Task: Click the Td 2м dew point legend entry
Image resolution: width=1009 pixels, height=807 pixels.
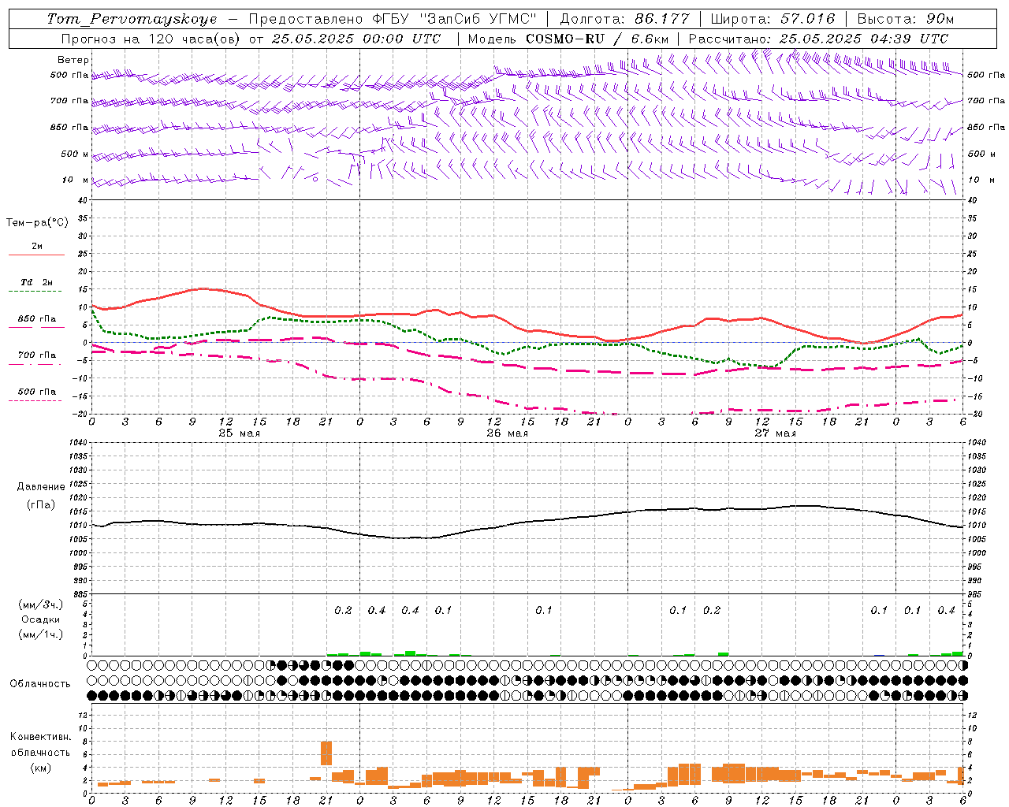Action: pos(37,282)
